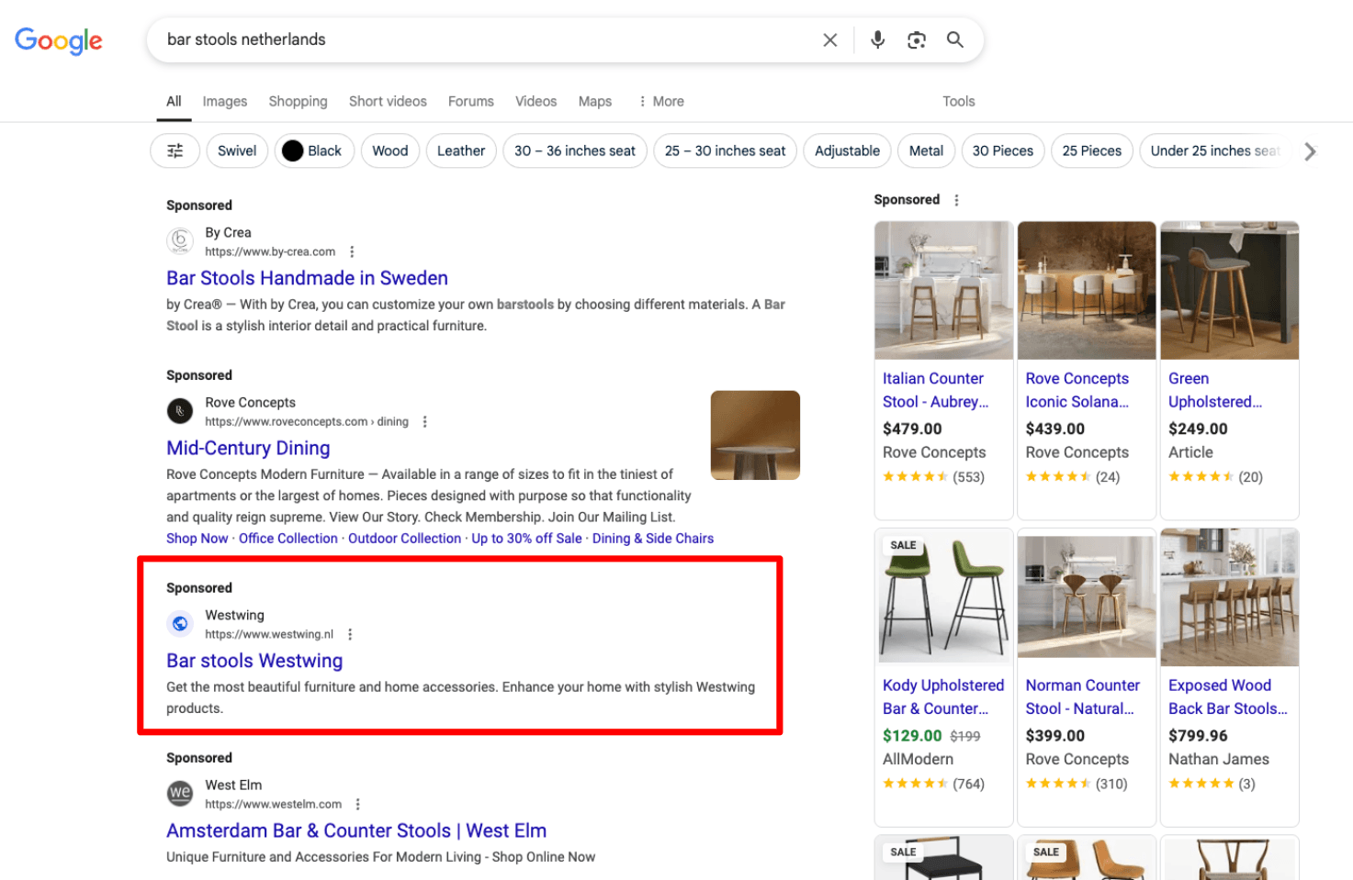Viewport: 1353px width, 880px height.
Task: Go to Google homepage via logo
Action: 59,40
